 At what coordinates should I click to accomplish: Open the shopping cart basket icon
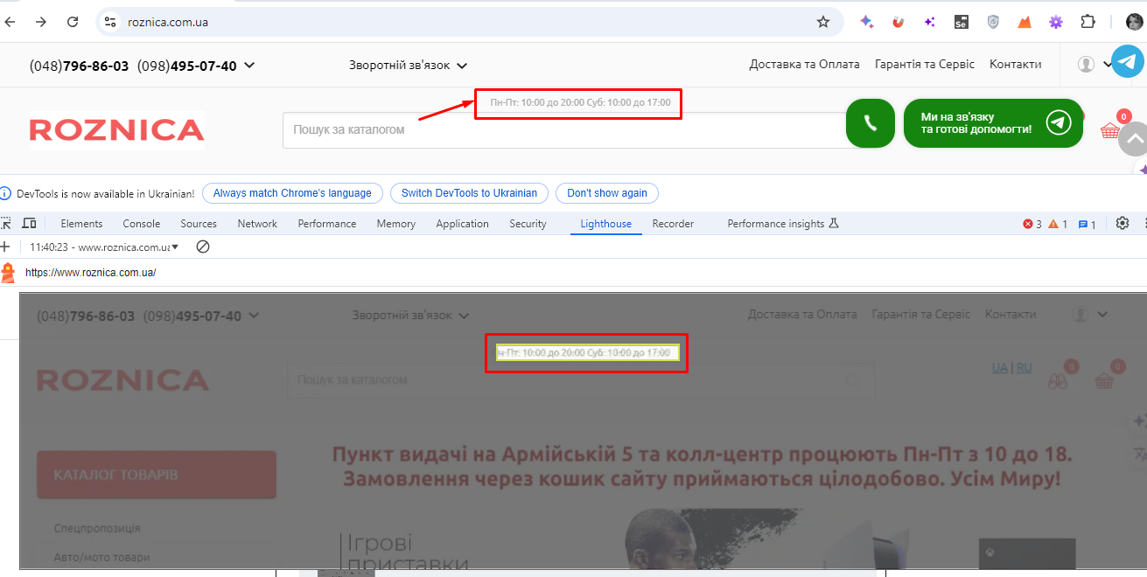click(x=1110, y=131)
